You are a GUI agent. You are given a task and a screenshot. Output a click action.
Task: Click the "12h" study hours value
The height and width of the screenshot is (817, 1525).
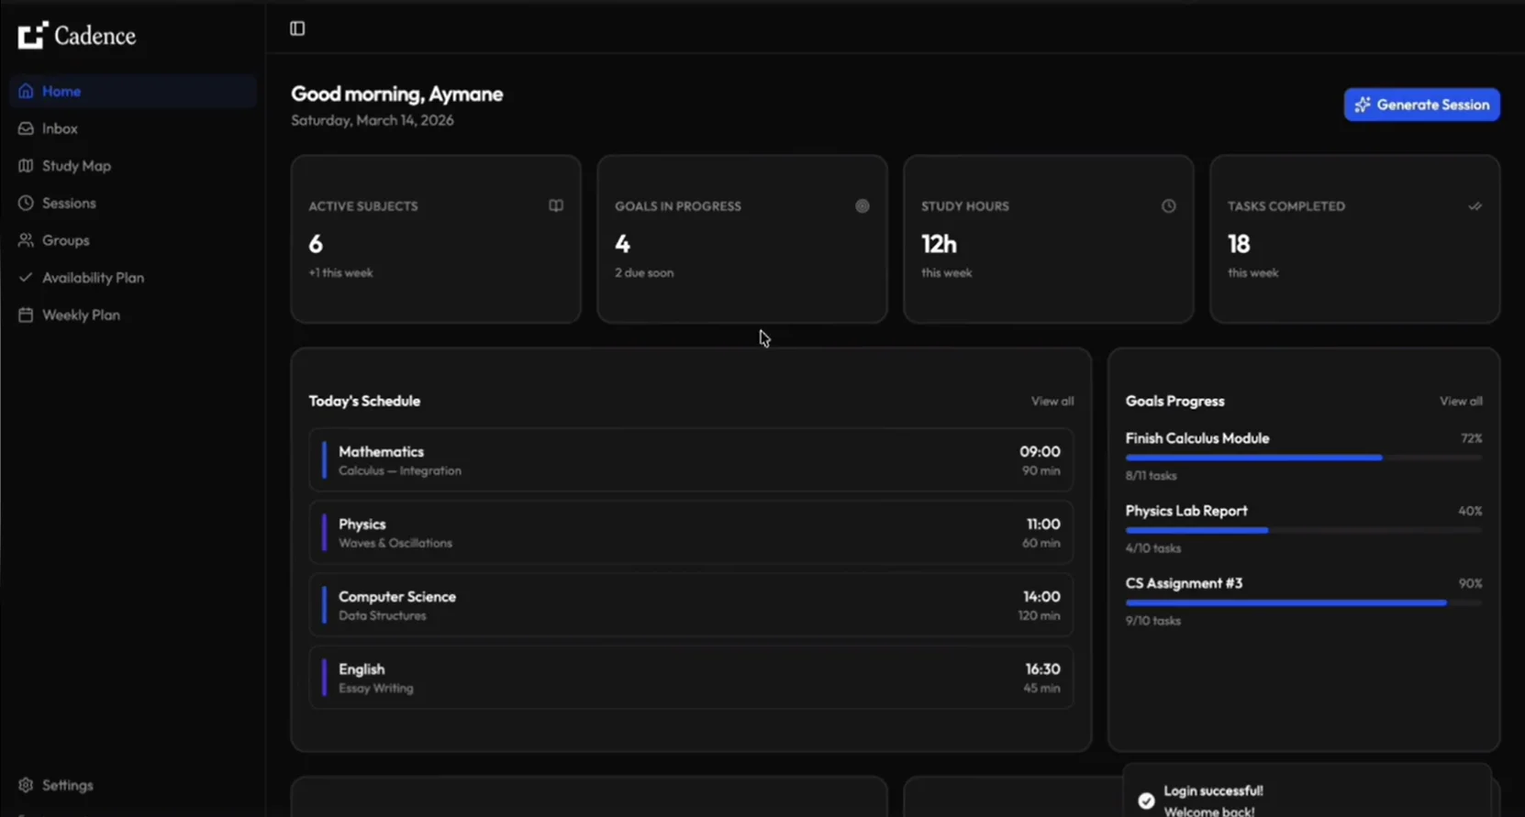(x=939, y=244)
